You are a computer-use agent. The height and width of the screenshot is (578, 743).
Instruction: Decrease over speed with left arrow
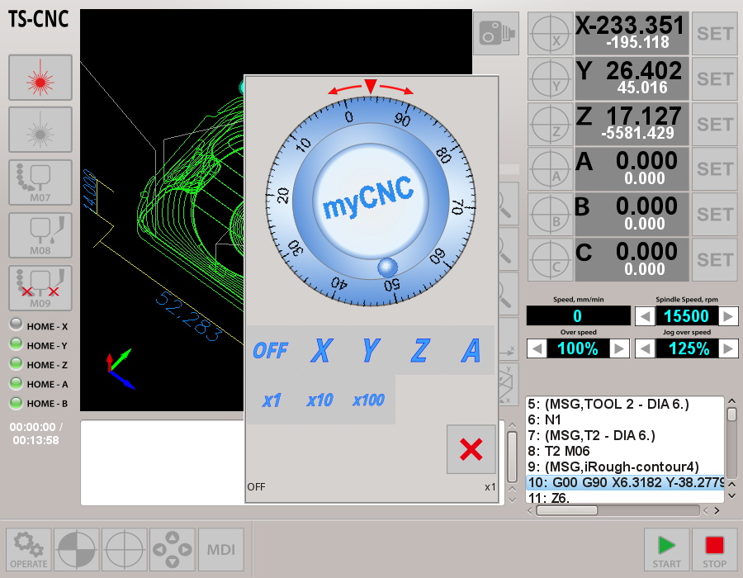click(x=537, y=348)
